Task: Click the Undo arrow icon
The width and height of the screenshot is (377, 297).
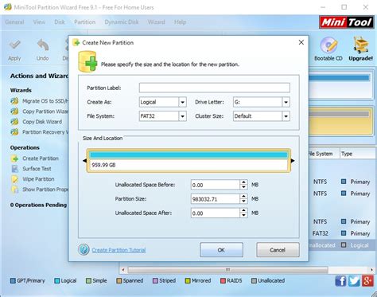Action: (x=43, y=45)
